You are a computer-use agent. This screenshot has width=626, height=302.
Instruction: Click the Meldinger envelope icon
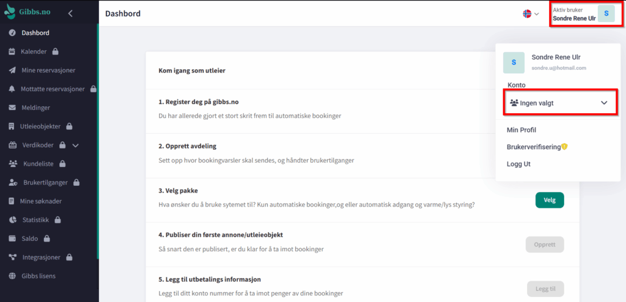click(12, 108)
